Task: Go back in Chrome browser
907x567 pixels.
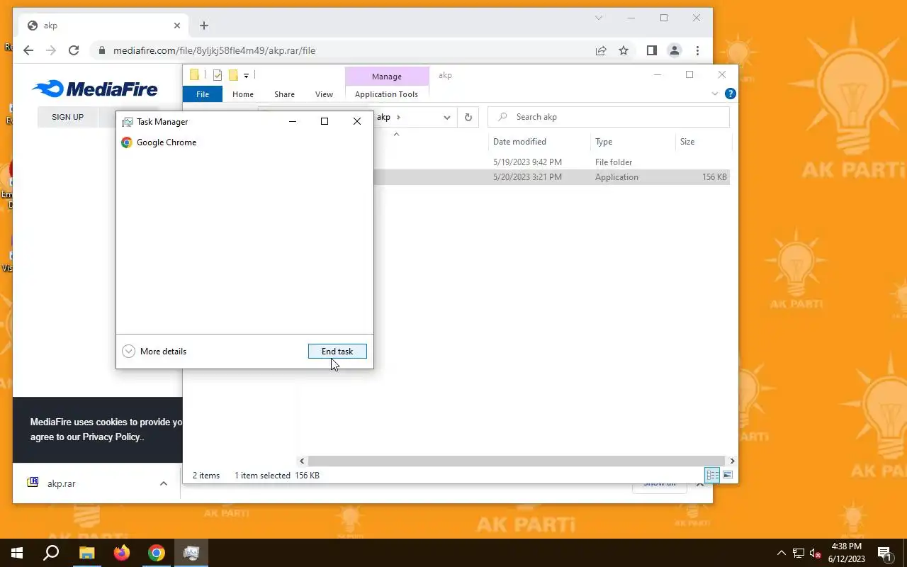Action: click(28, 50)
